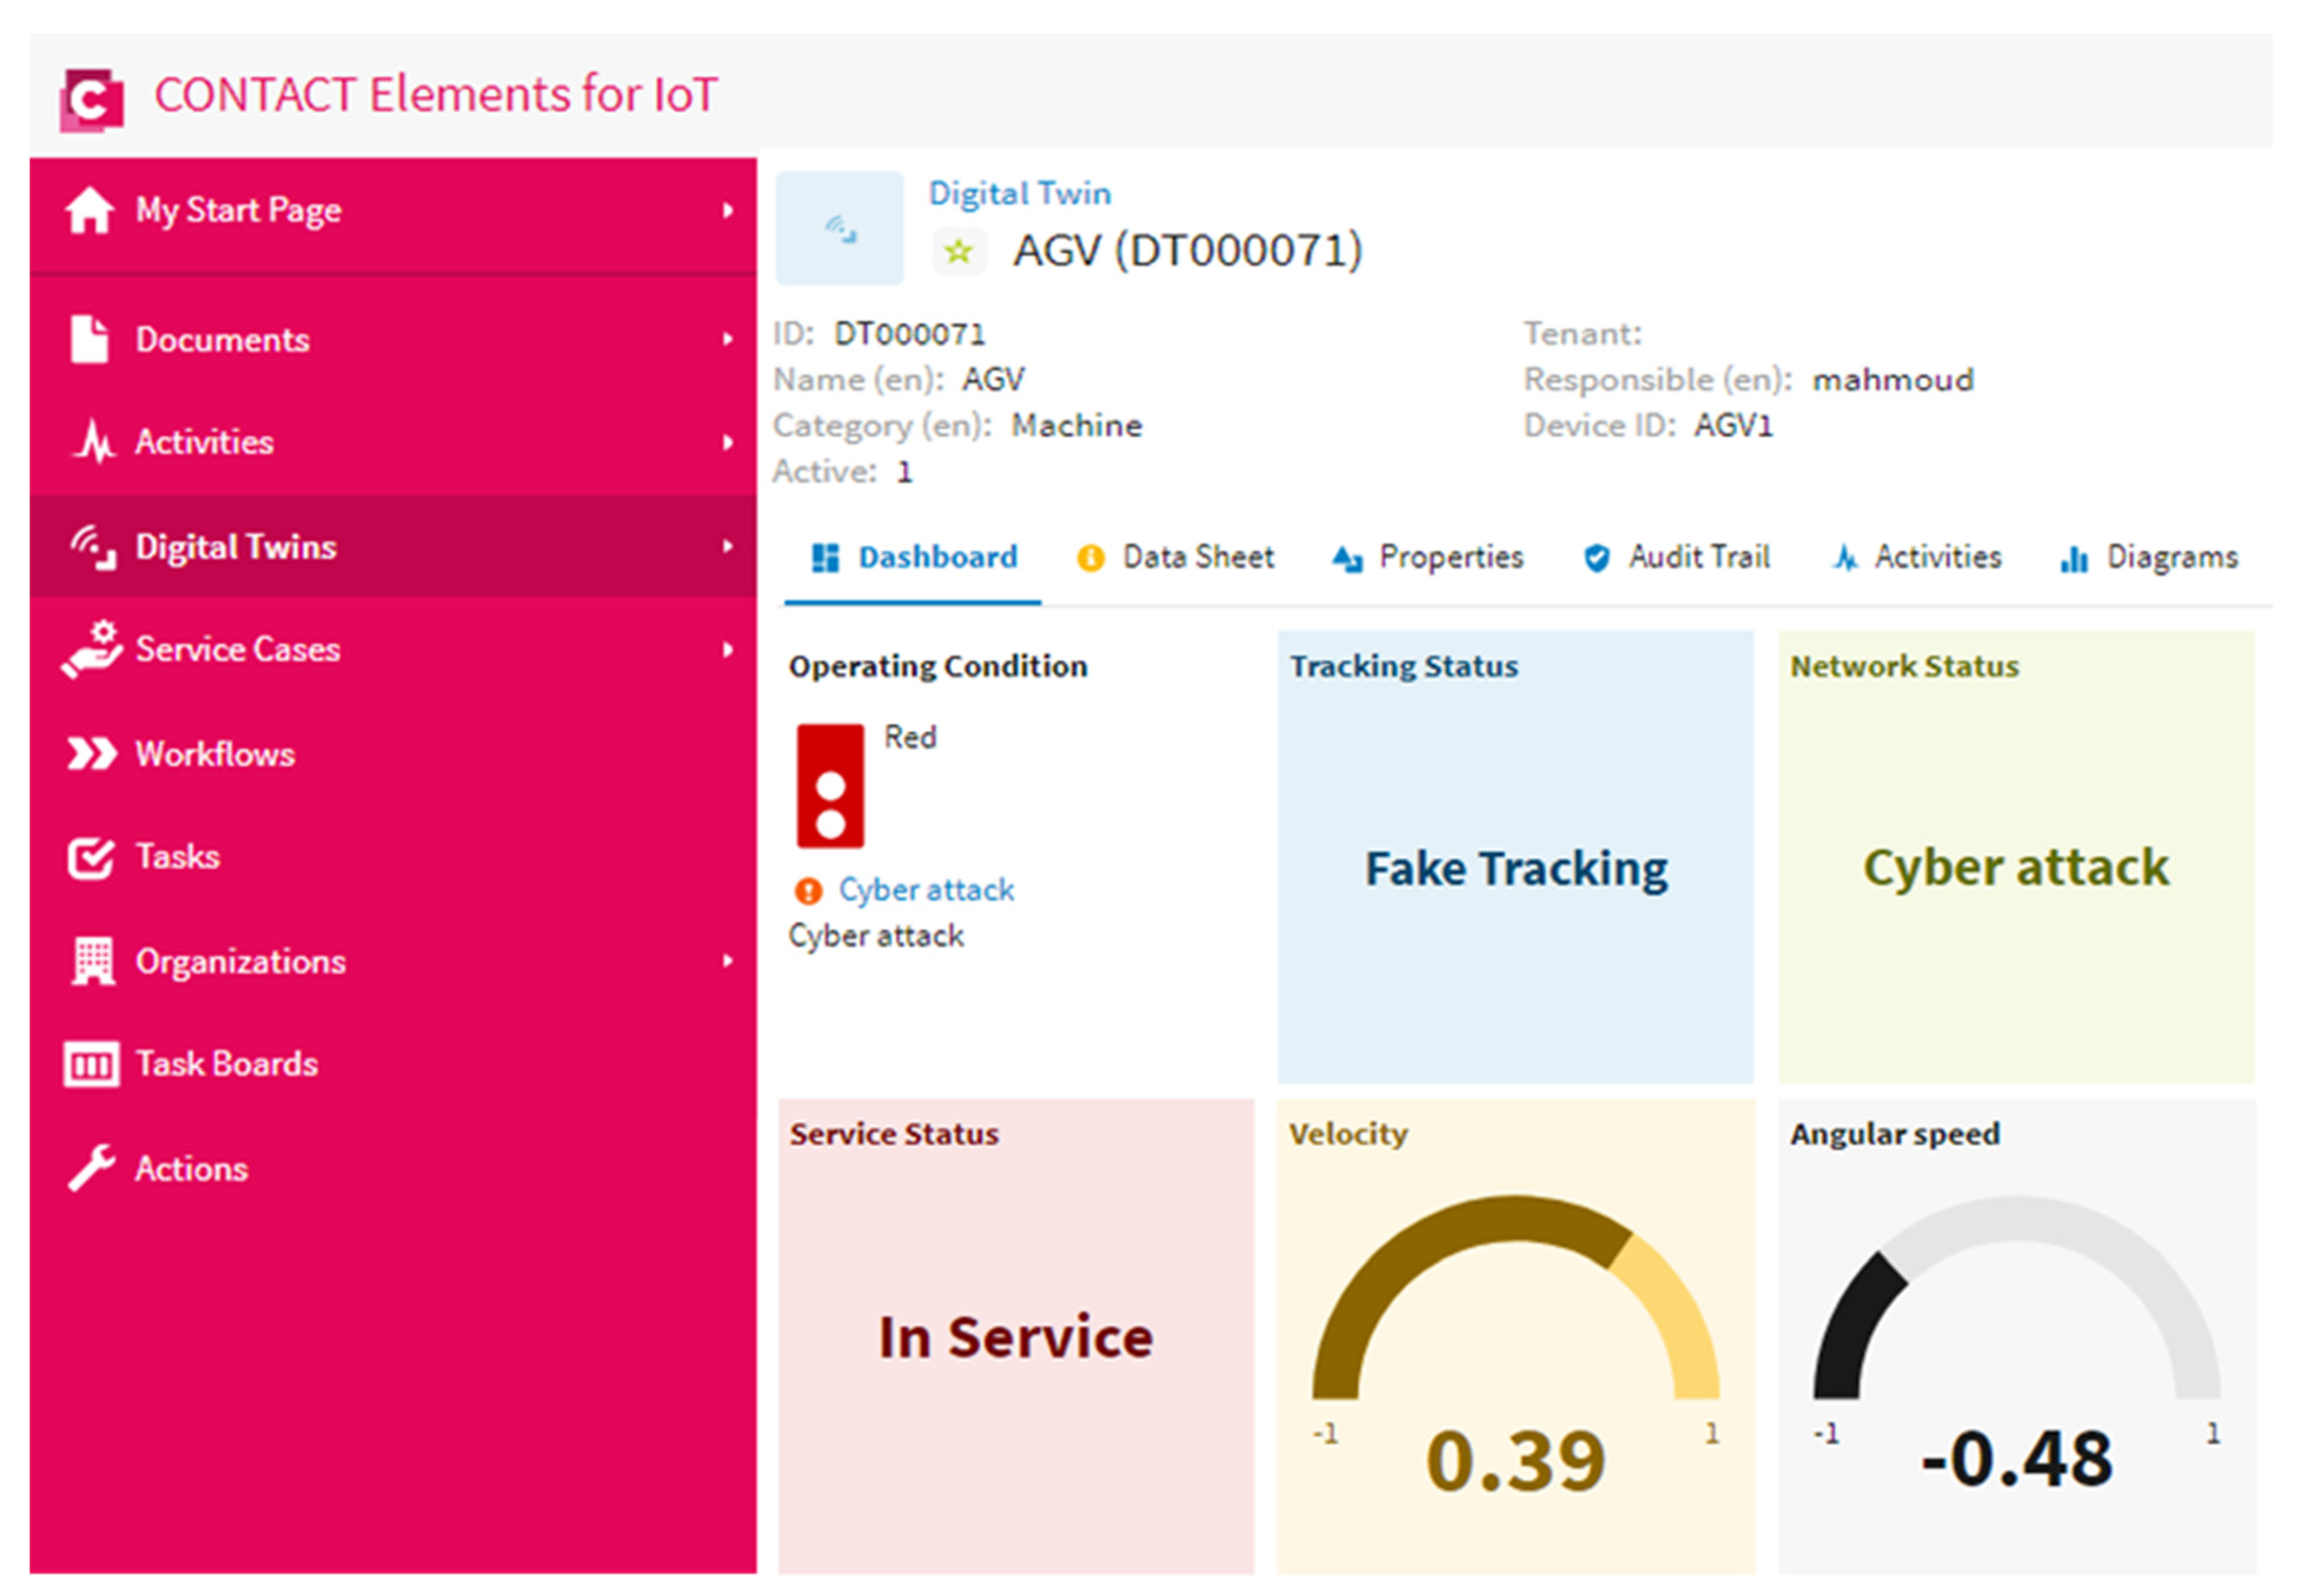Expand the My Start Page submenu arrow
The height and width of the screenshot is (1596, 2308).
(x=728, y=210)
